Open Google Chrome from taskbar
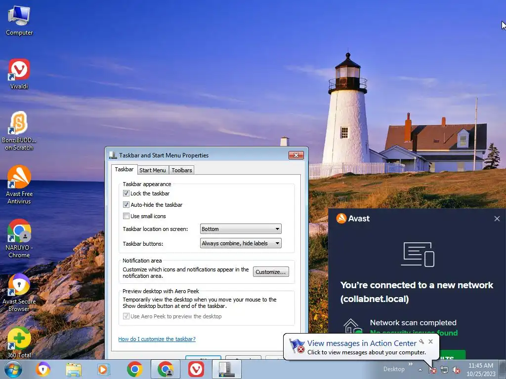 (x=134, y=369)
